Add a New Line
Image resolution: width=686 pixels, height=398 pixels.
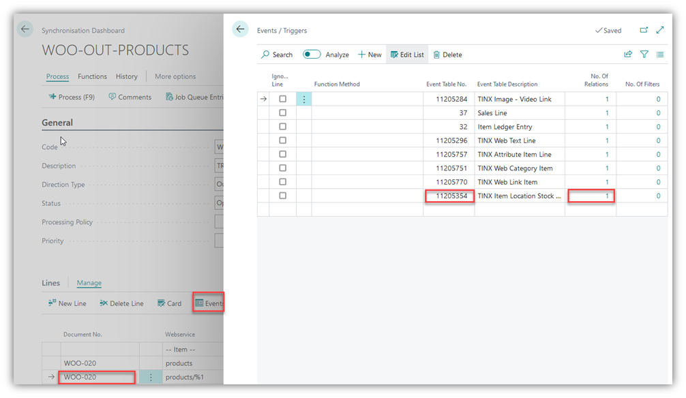coord(68,303)
